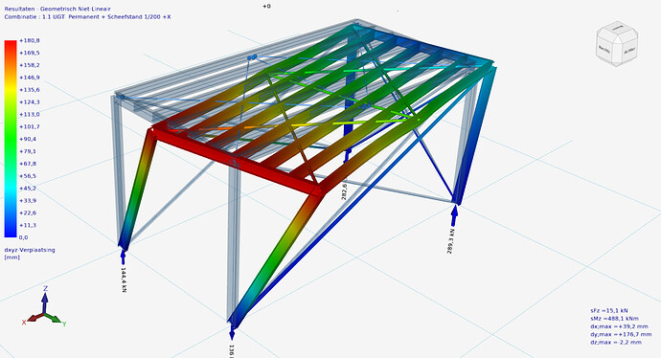
Task: Click the 'dy;max =+176,7 mm' result value
Action: (621, 334)
